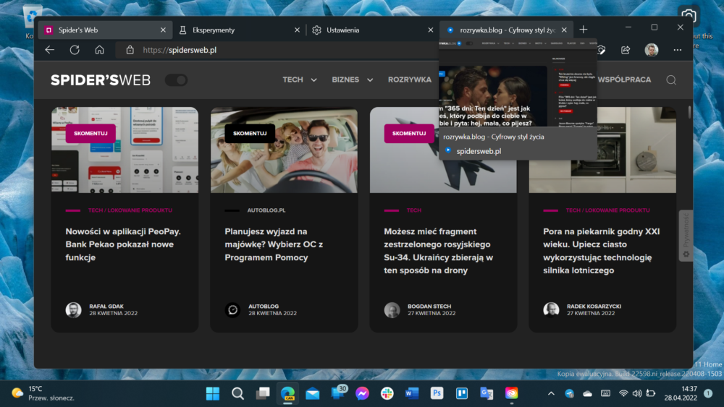Open article Nowości w aplikacji PeoPay
The image size is (724, 407).
[123, 244]
